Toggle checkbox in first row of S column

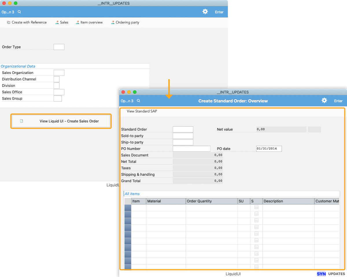point(256,207)
